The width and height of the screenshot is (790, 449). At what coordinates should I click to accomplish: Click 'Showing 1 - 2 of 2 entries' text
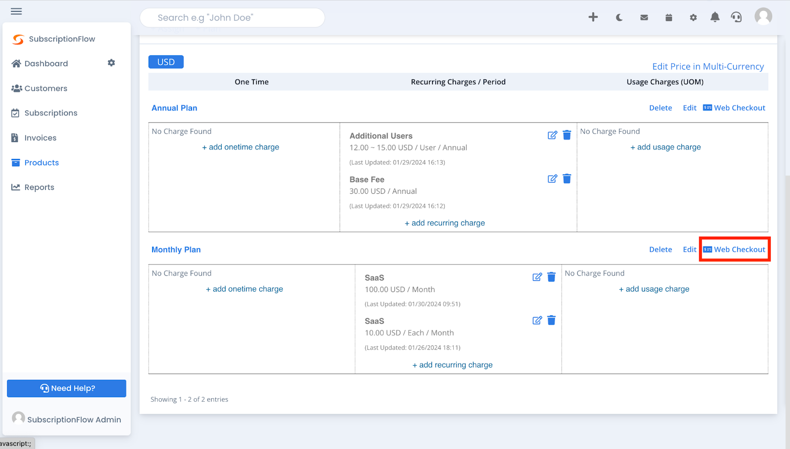pyautogui.click(x=190, y=400)
